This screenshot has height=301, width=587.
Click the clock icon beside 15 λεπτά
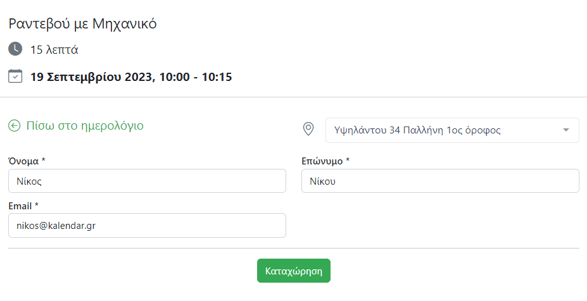coord(15,49)
